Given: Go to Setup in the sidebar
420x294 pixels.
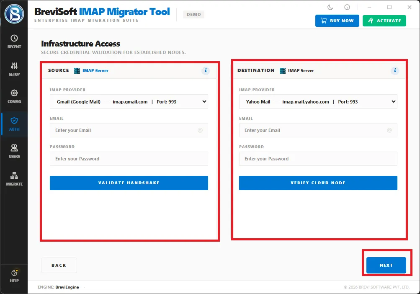Looking at the screenshot, I should (14, 69).
